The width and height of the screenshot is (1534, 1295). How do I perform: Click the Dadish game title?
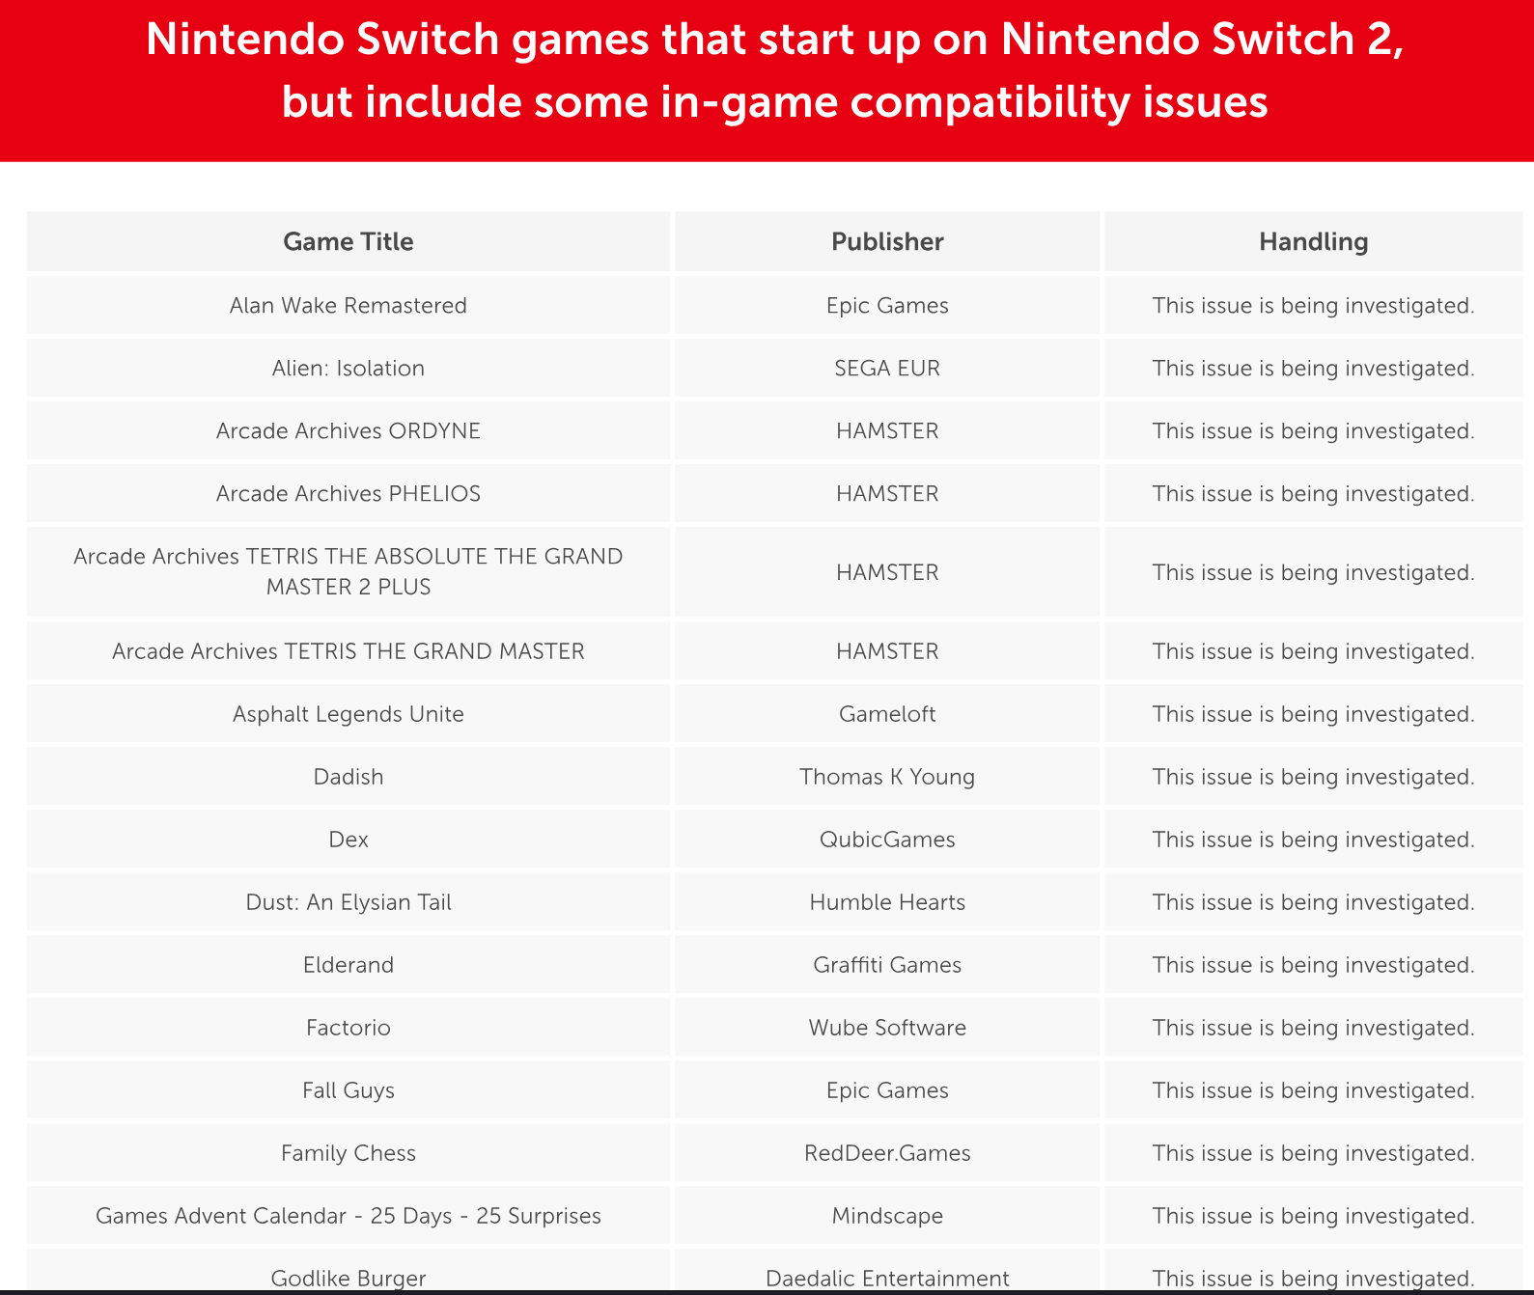point(348,777)
